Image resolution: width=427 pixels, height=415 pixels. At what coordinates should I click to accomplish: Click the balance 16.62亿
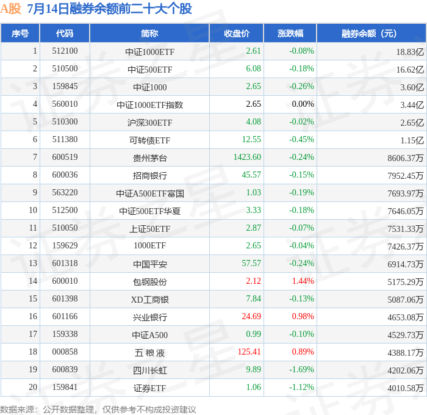410,70
